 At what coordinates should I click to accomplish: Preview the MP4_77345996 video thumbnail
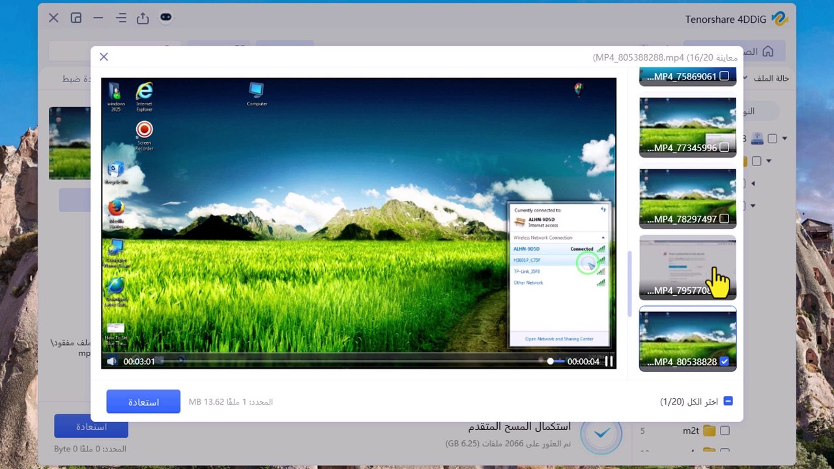688,128
